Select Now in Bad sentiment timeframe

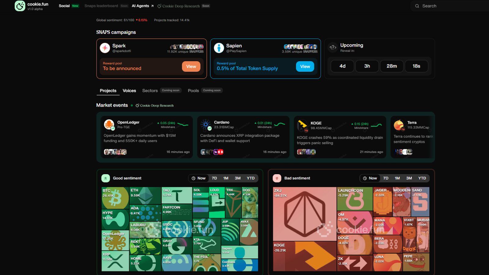click(x=370, y=178)
